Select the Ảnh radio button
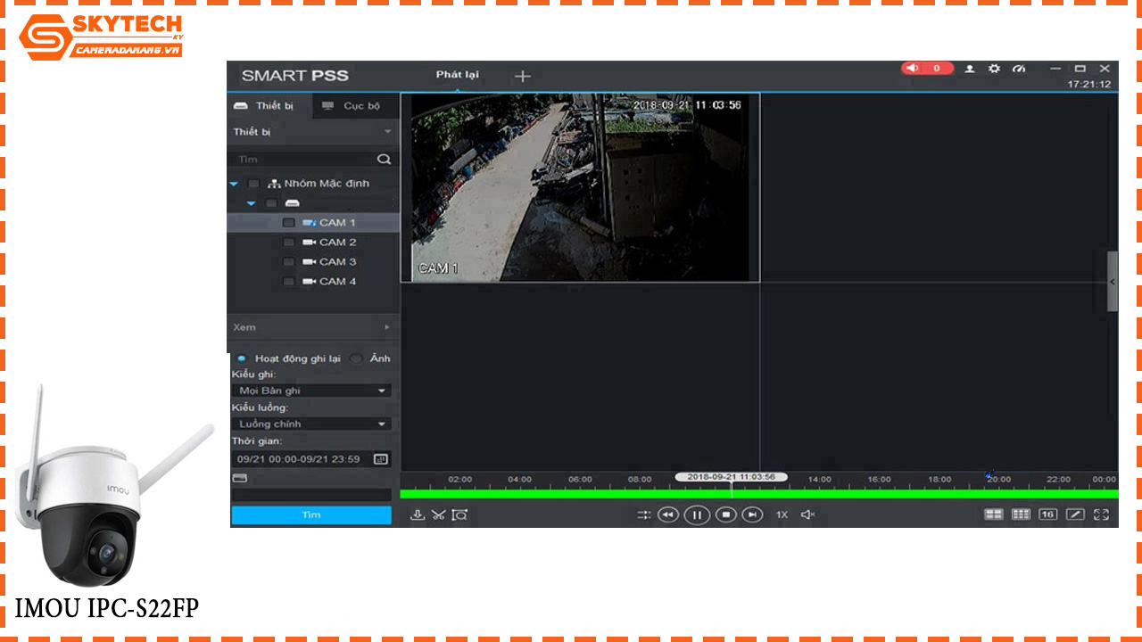Viewport: 1142px width, 642px height. 355,358
